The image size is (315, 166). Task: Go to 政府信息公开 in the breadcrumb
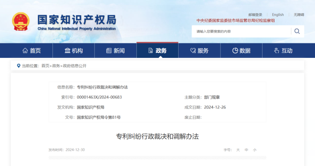[x=75, y=66]
